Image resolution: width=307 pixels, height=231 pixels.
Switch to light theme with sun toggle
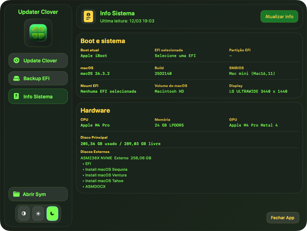point(38,214)
